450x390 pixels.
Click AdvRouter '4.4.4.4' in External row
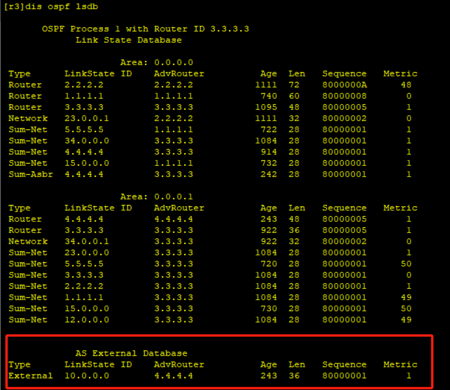point(174,376)
